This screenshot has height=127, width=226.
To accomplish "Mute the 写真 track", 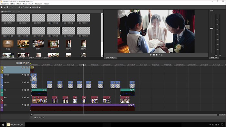I will (25, 98).
